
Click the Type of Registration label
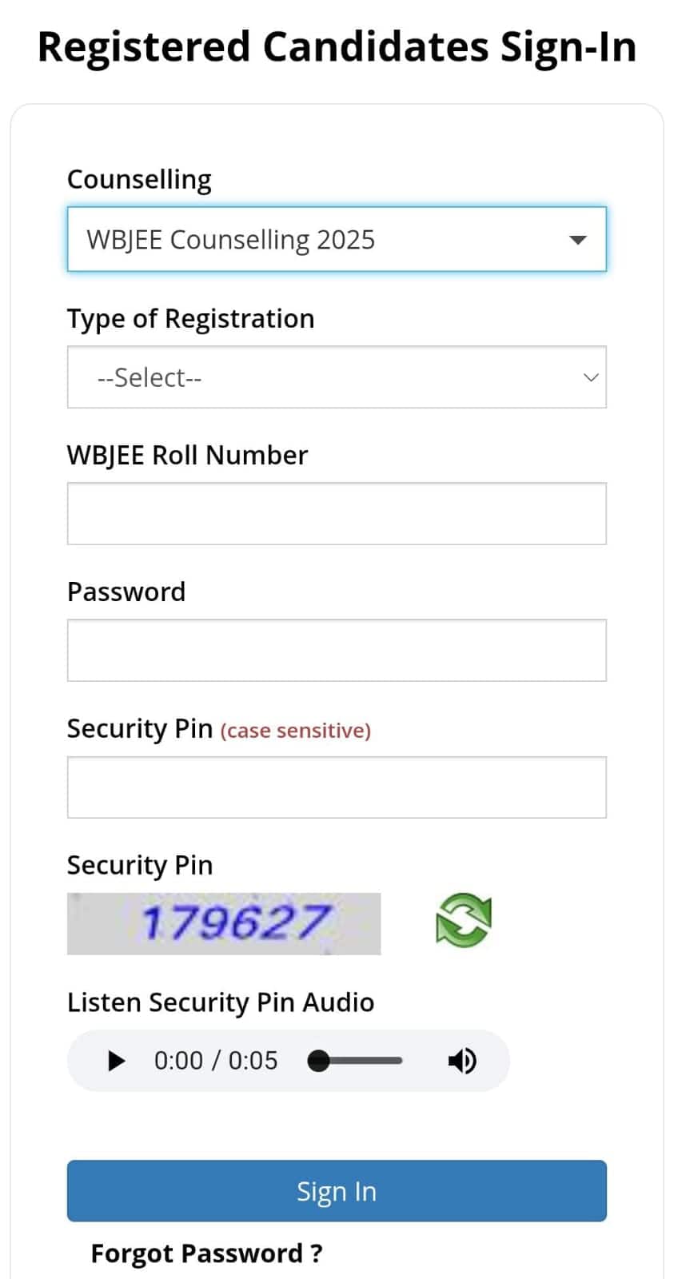click(190, 319)
